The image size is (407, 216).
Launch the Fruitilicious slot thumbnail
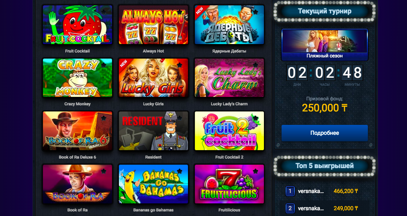click(x=229, y=184)
